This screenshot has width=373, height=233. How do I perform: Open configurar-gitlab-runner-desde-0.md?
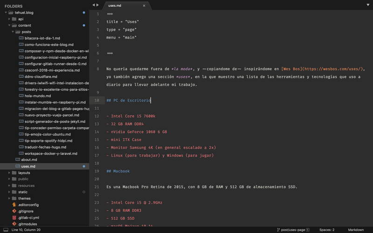[x=55, y=64]
